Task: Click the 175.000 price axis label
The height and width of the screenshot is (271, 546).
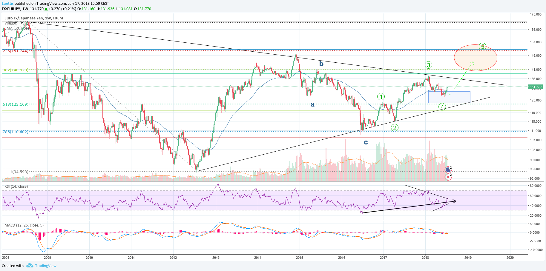Action: coord(536,14)
